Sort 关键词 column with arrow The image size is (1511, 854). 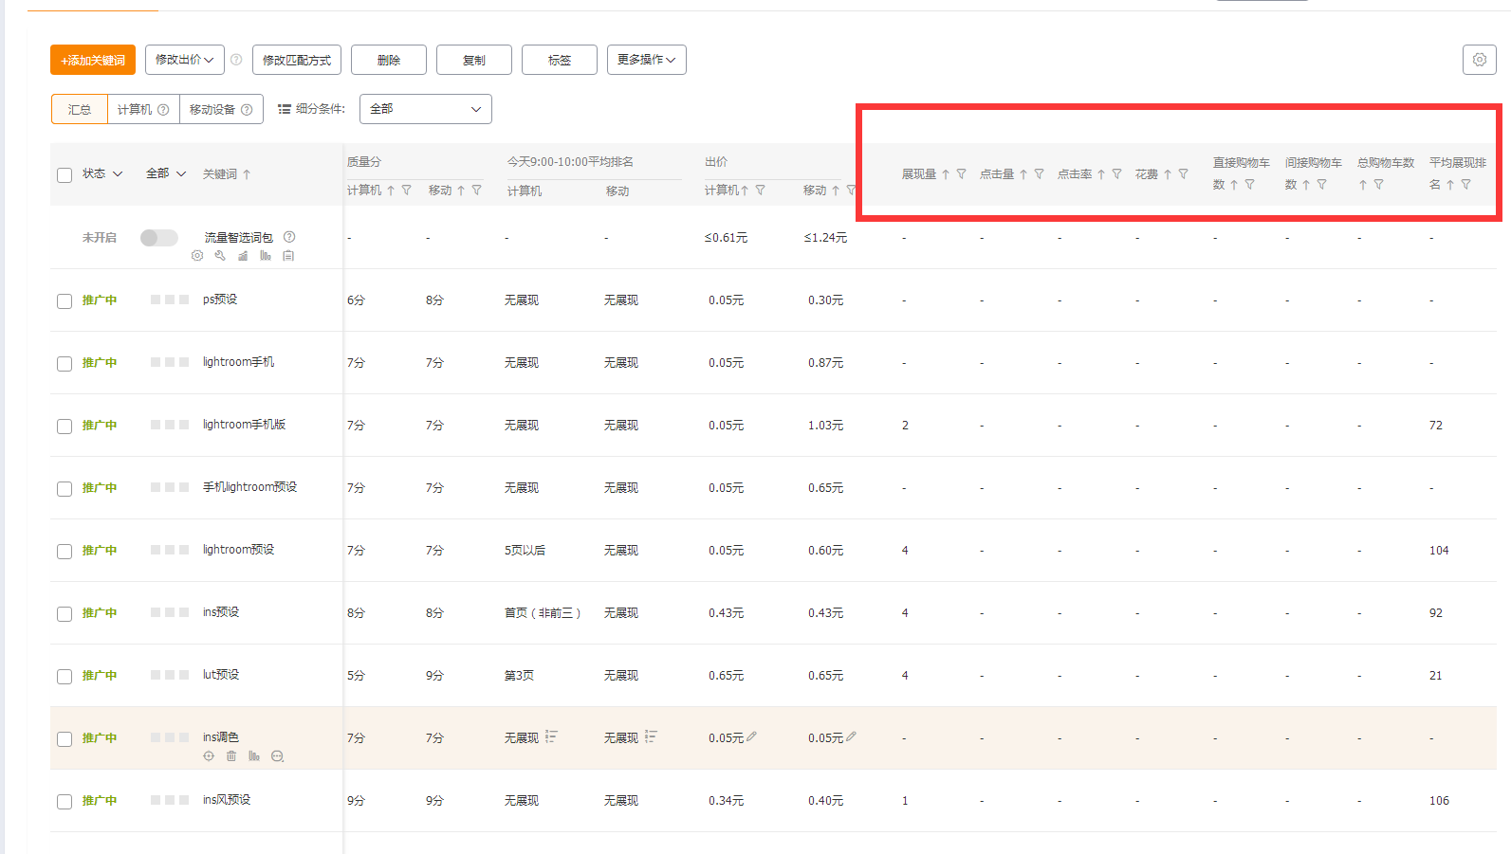[x=247, y=174]
